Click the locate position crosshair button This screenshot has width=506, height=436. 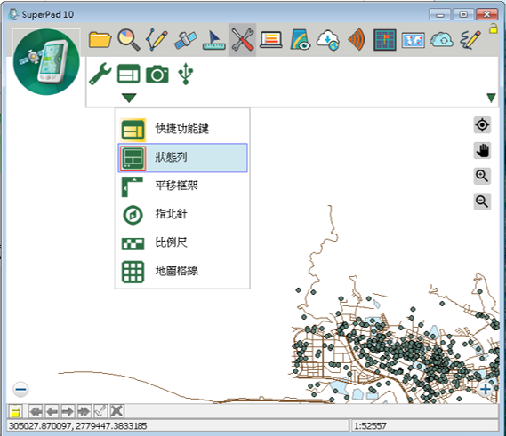coord(482,124)
